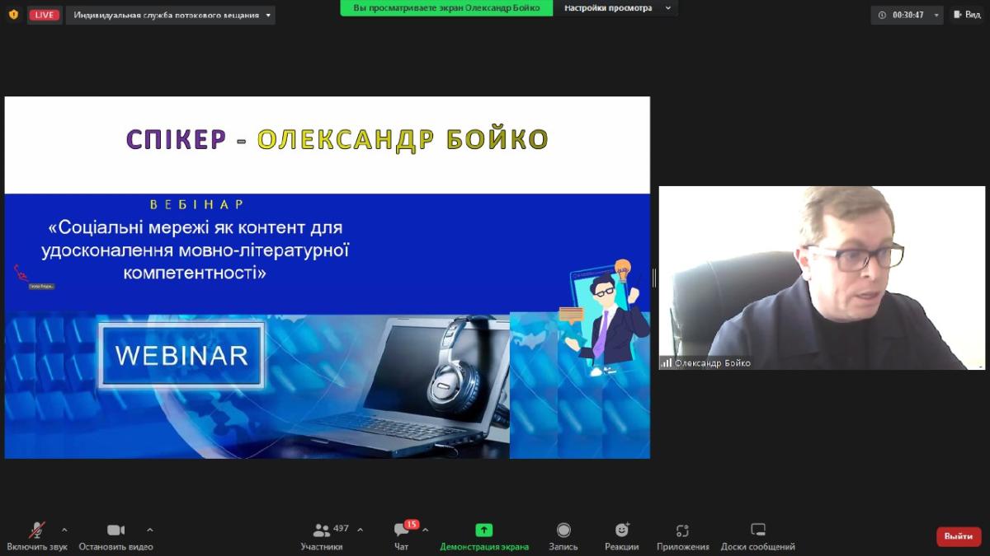The height and width of the screenshot is (556, 990).
Task: Click the WEBINAR box on the shared slide
Action: (x=181, y=355)
